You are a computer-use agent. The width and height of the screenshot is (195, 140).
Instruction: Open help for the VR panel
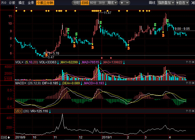click(187, 111)
